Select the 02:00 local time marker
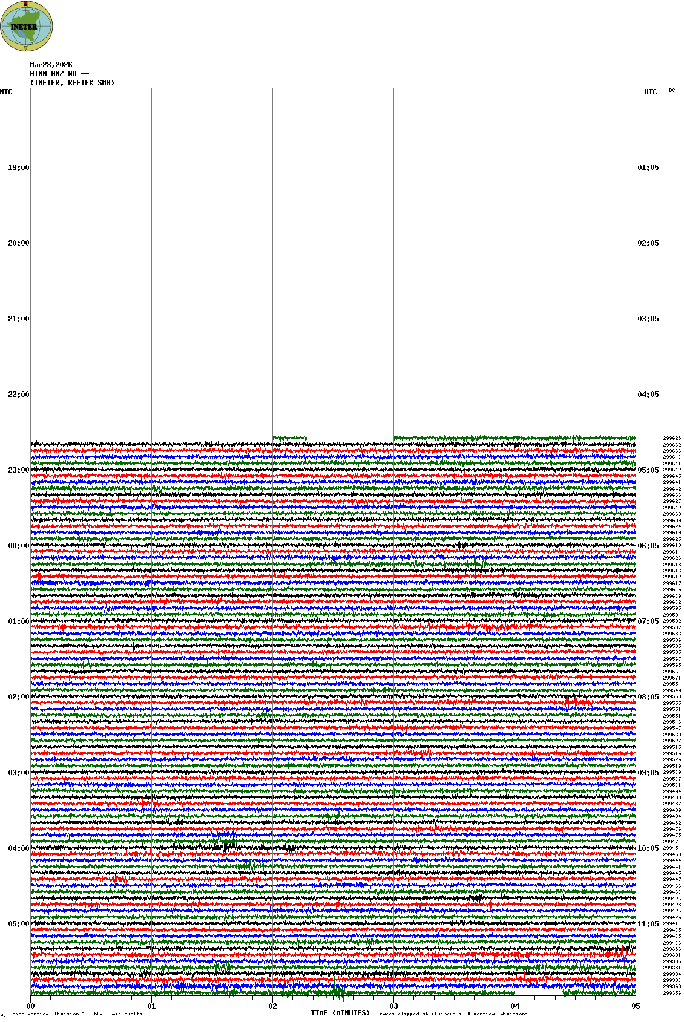 pyautogui.click(x=18, y=697)
